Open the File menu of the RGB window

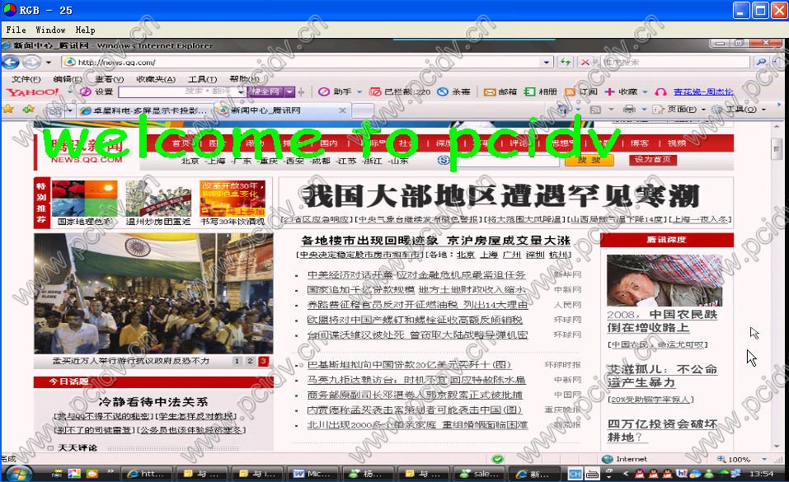click(x=16, y=30)
